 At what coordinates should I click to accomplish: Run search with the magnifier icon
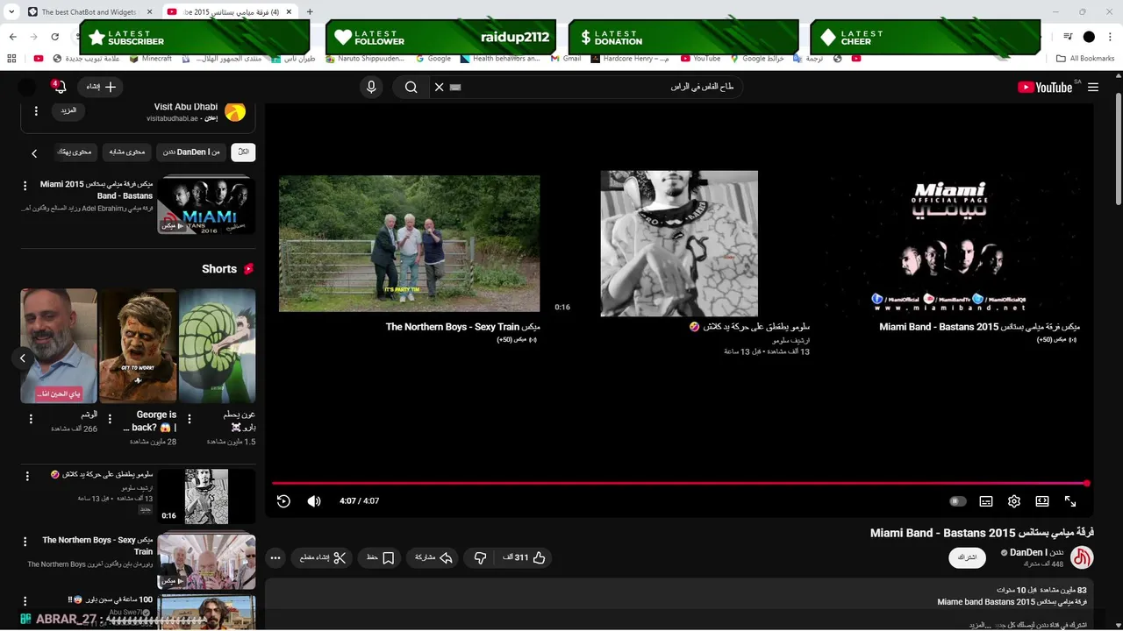pyautogui.click(x=411, y=87)
